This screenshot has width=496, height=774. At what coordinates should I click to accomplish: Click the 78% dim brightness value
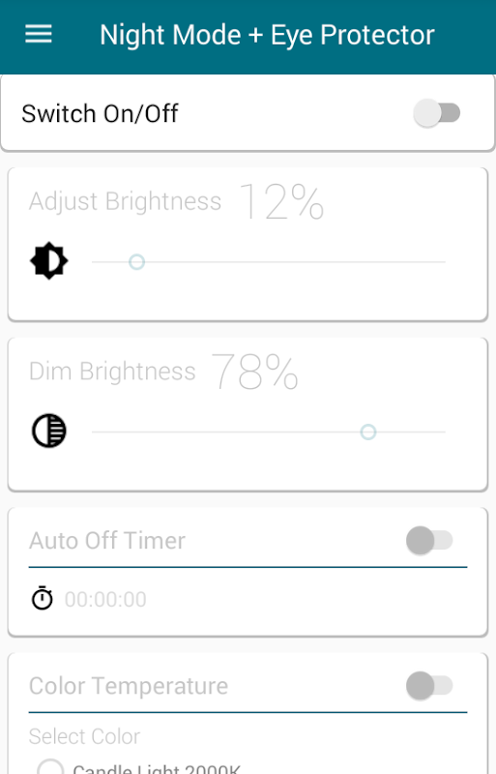pos(255,372)
